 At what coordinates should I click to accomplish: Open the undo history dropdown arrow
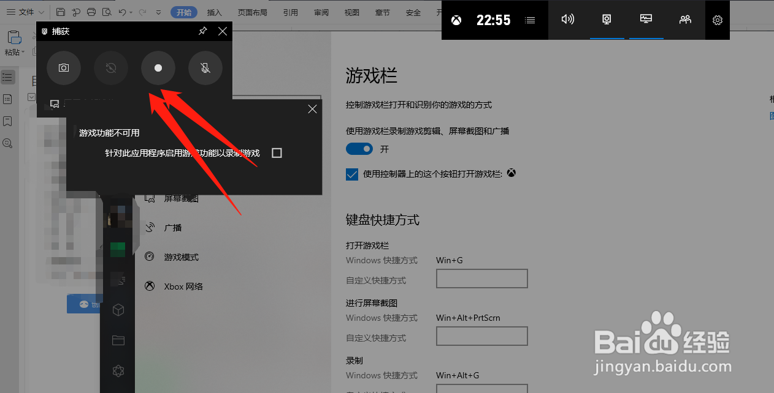point(131,12)
